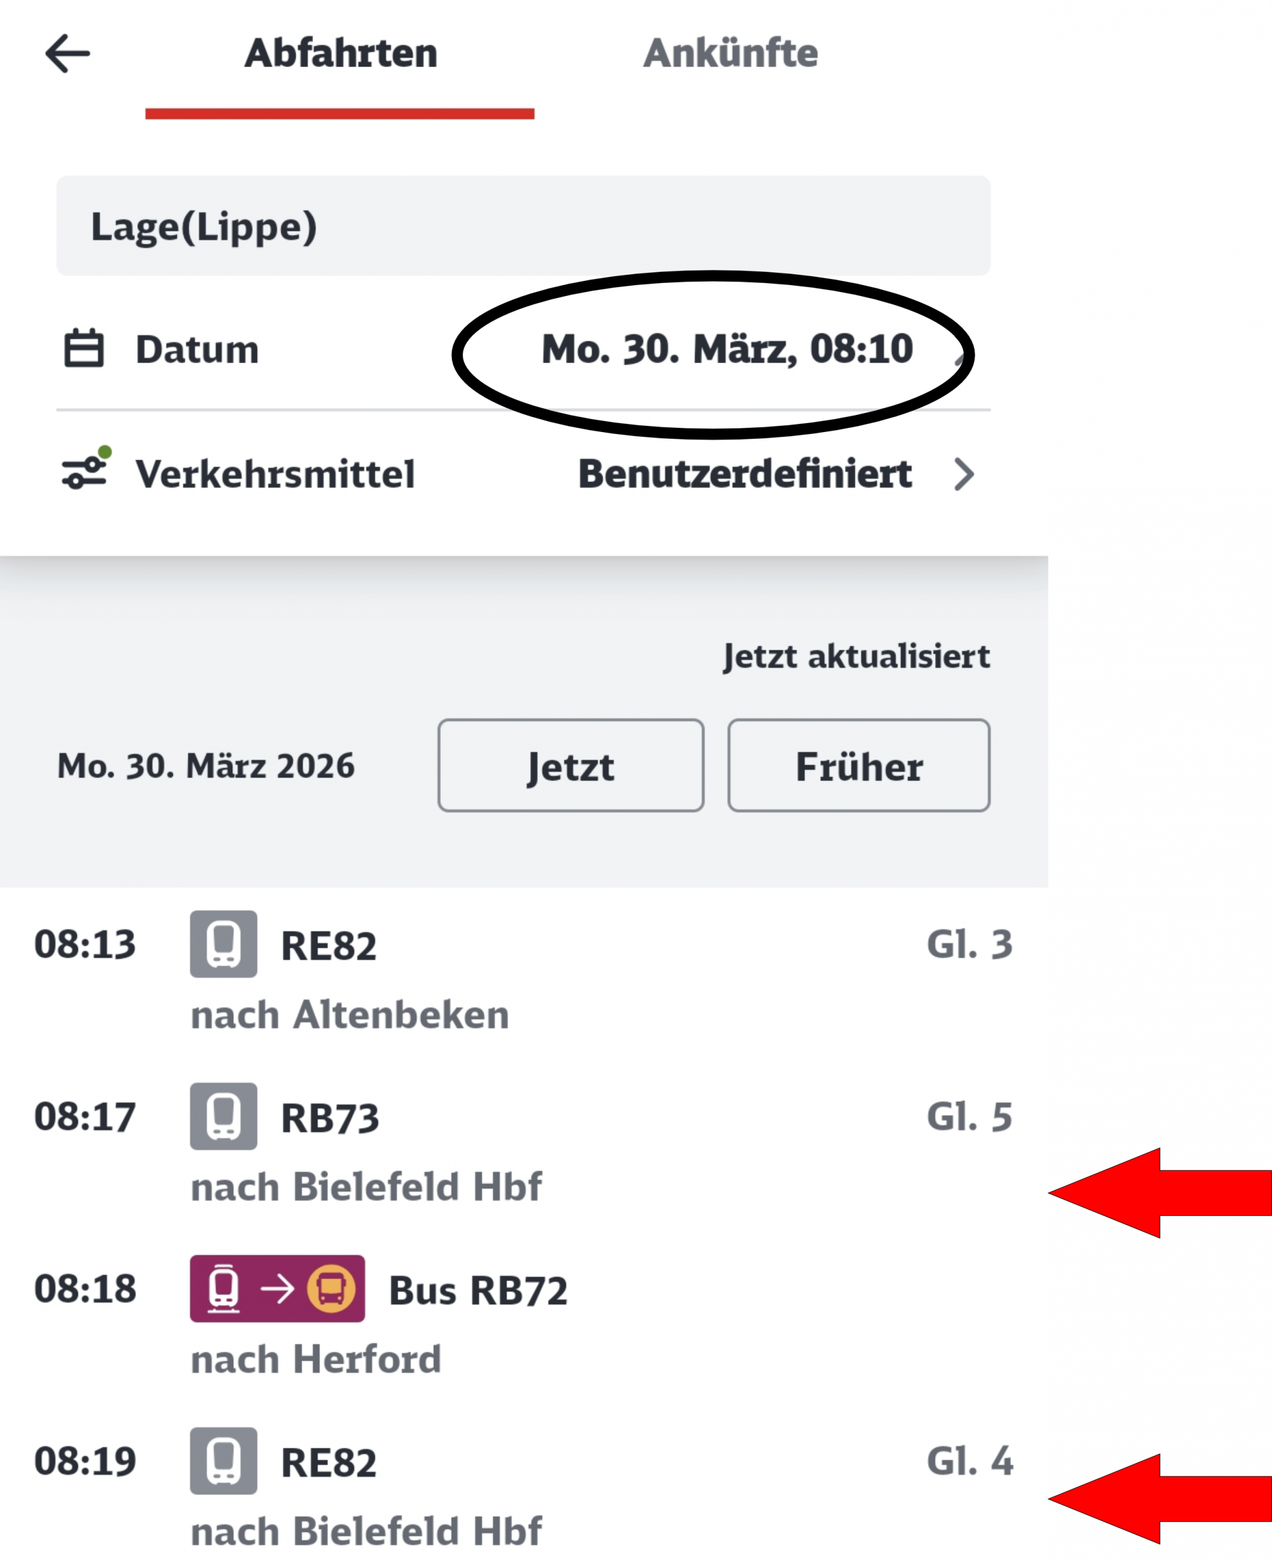1272x1560 pixels.
Task: Click the train icon for 08:19 RE82
Action: click(x=224, y=1460)
